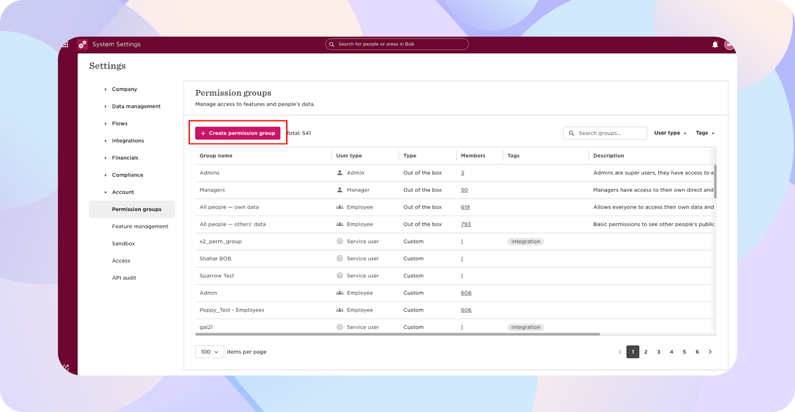
Task: Click the Service user icon in x2_perm_group row
Action: pyautogui.click(x=340, y=241)
